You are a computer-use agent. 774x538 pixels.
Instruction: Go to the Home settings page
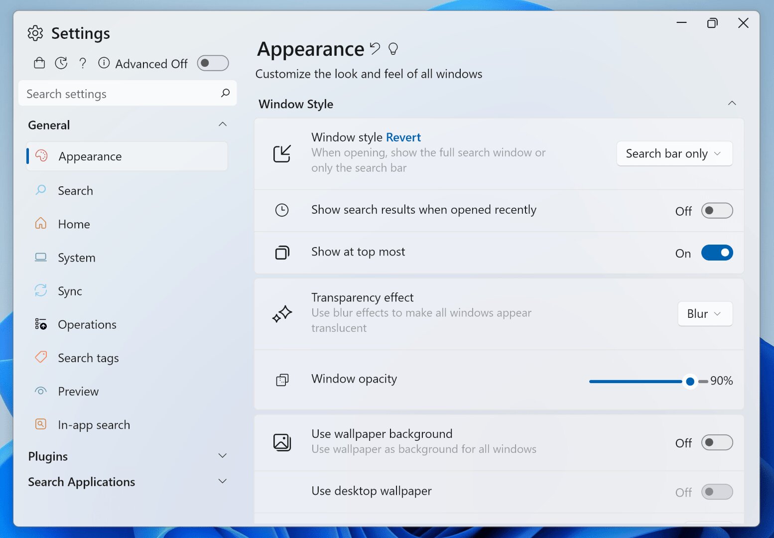coord(127,224)
